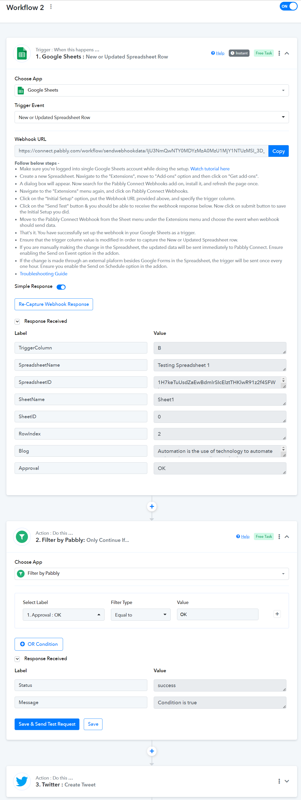Copy the webhook URL
Viewport: 301px width, 800px height.
[278, 151]
